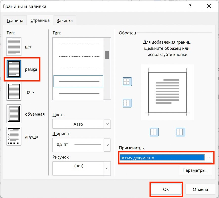Click the page preview sample in 'Образец'

pyautogui.click(x=167, y=92)
